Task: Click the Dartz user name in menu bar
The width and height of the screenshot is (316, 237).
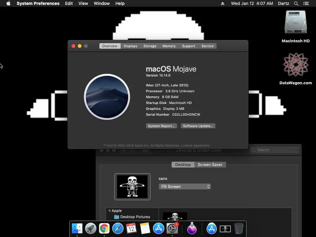Action: 284,3
